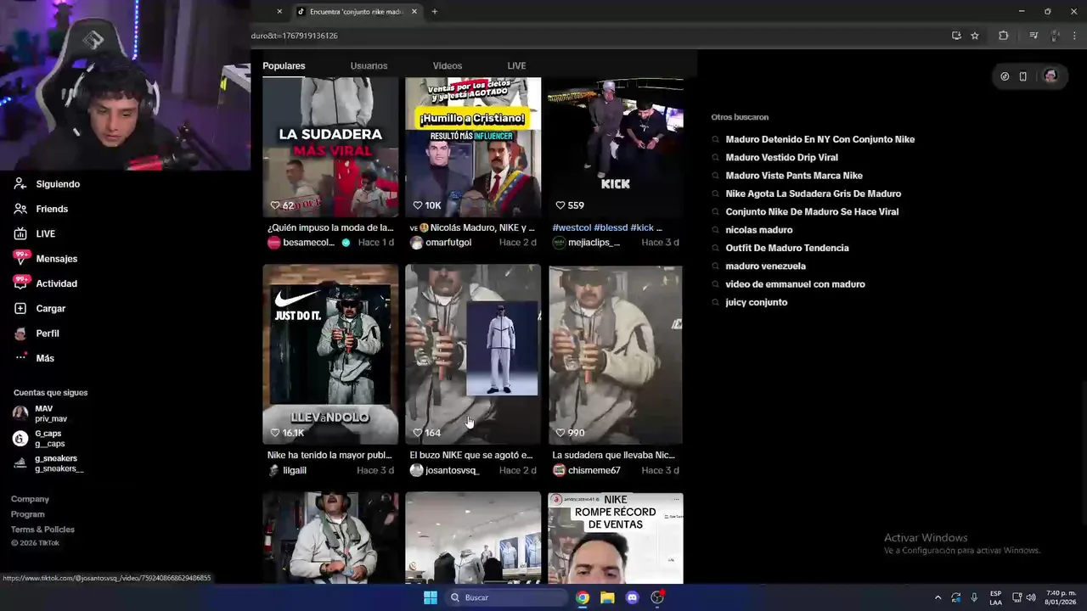
Task: Open the TikTok profile avatar at top right
Action: coord(1050,76)
